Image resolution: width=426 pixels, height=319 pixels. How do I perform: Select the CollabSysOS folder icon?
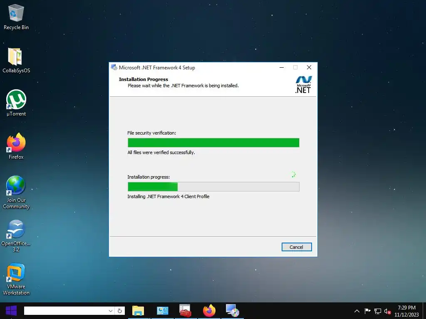point(16,61)
